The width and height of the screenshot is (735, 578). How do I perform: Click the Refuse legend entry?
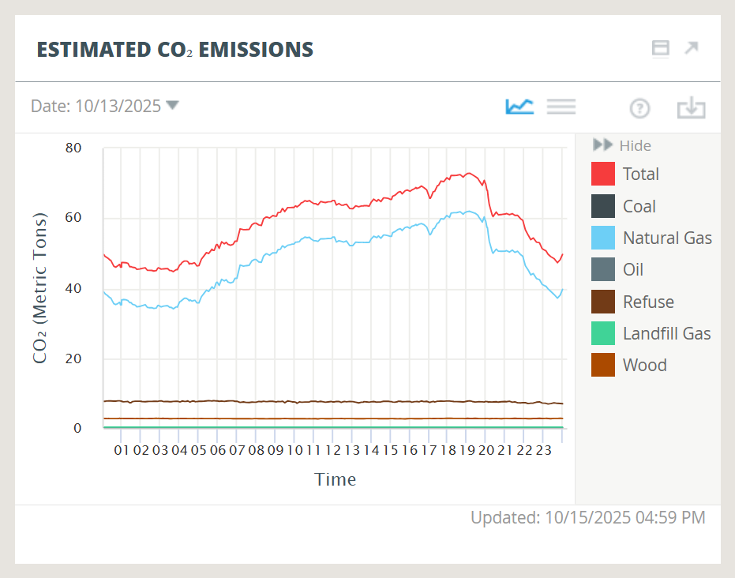647,302
